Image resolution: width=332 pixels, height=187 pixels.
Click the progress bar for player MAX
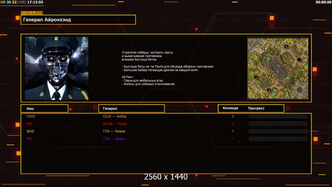coord(278,131)
